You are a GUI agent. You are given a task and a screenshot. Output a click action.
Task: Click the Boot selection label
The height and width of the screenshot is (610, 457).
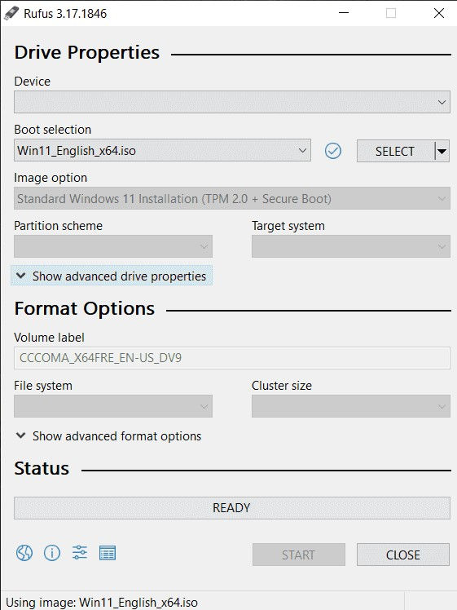pyautogui.click(x=53, y=130)
